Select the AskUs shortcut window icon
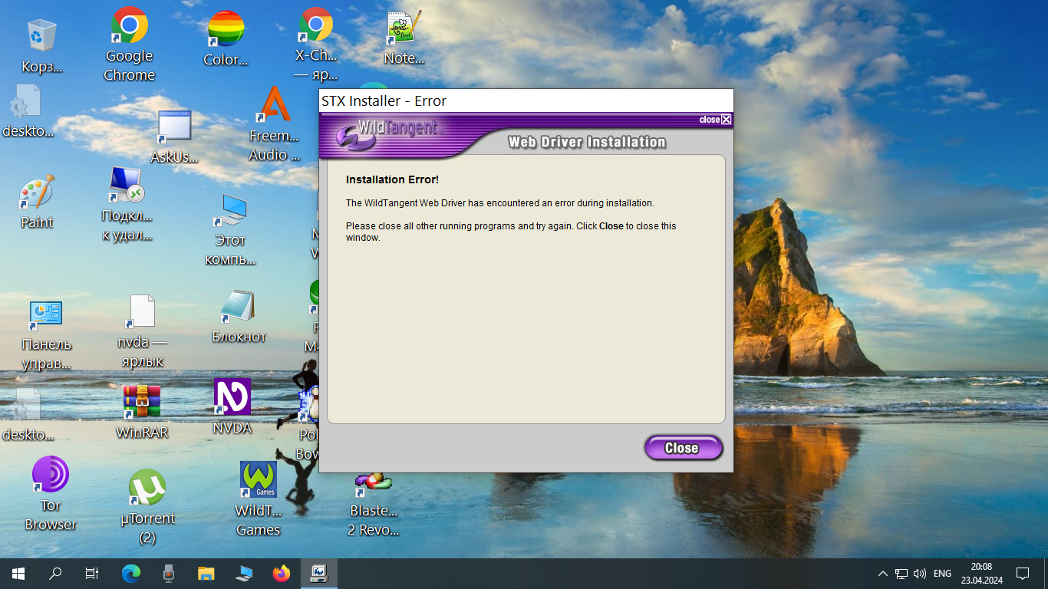Image resolution: width=1048 pixels, height=589 pixels. pyautogui.click(x=174, y=137)
